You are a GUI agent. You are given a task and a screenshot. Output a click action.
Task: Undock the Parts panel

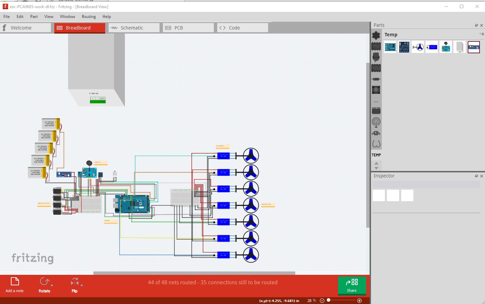pyautogui.click(x=477, y=25)
